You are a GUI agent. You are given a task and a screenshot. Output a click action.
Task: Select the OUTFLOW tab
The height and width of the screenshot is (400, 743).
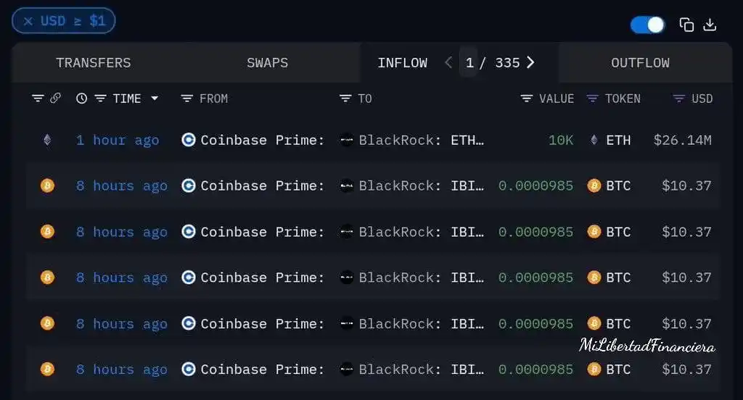(x=640, y=62)
